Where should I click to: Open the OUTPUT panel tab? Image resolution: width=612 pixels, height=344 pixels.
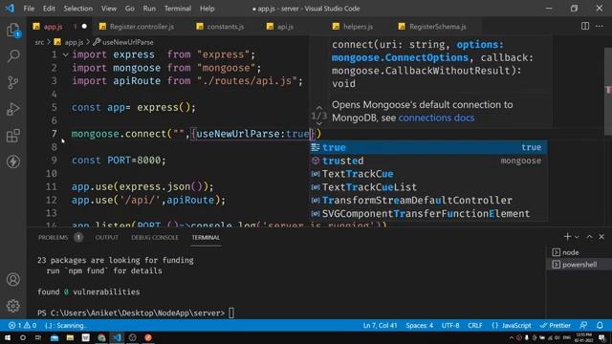106,237
